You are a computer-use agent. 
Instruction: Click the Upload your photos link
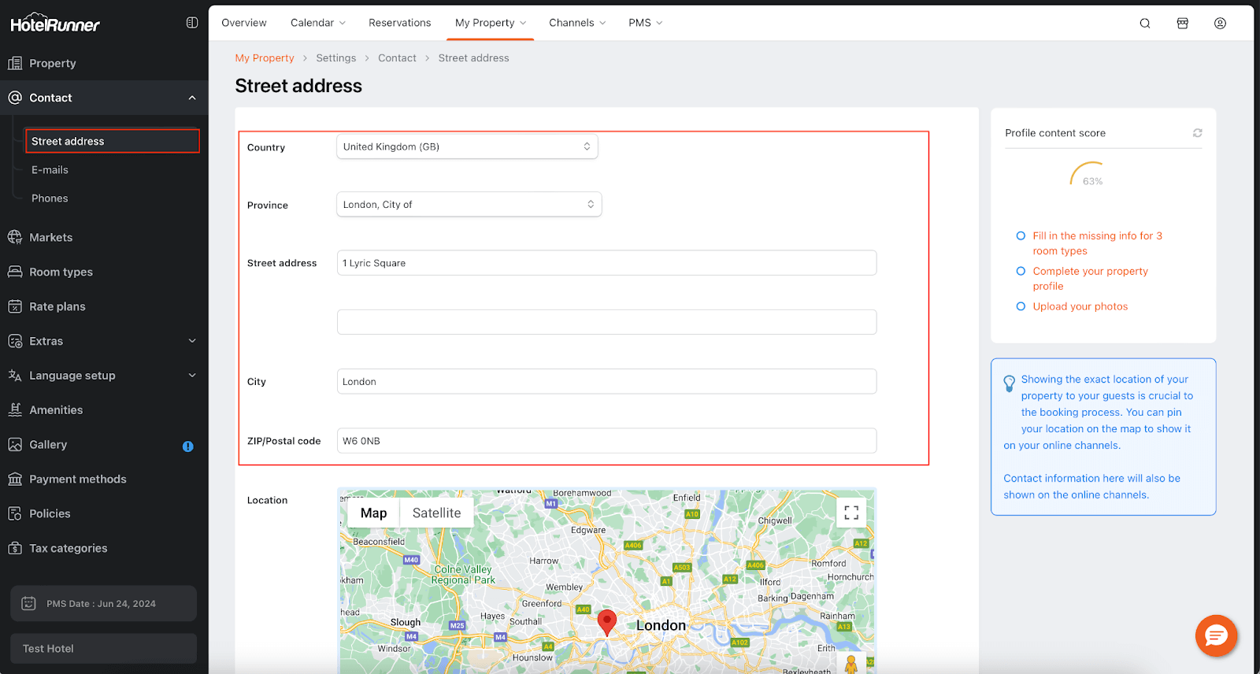point(1080,306)
